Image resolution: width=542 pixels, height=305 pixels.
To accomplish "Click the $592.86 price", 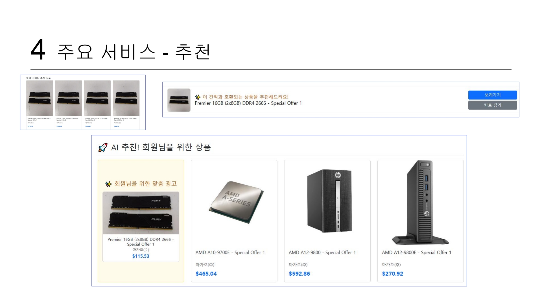I will 299,274.
